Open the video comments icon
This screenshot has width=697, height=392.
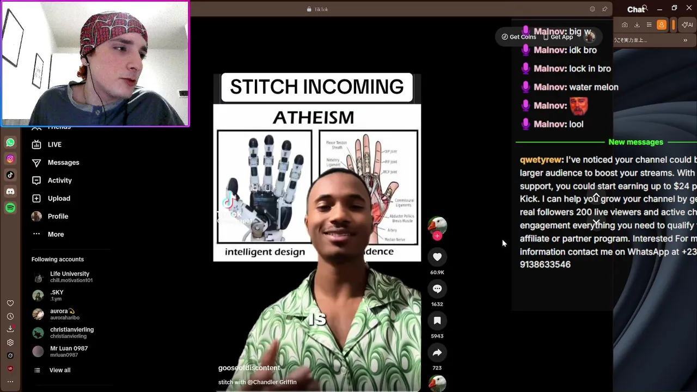437,289
